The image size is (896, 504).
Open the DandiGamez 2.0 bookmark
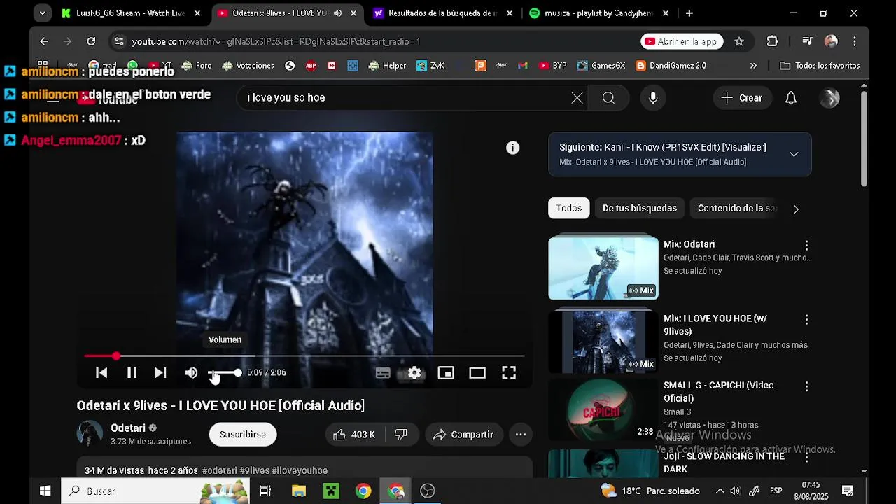tap(671, 66)
